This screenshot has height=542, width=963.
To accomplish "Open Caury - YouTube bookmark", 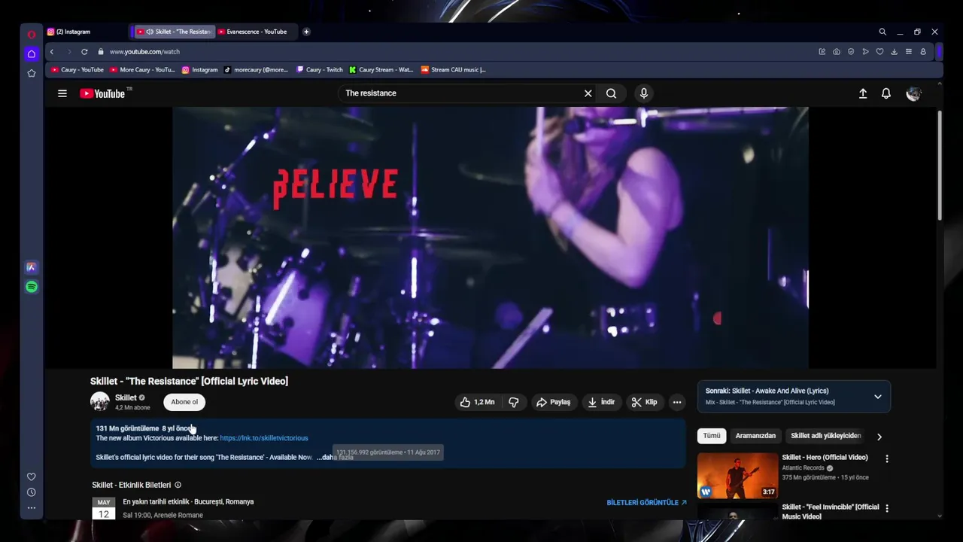I will pos(77,70).
